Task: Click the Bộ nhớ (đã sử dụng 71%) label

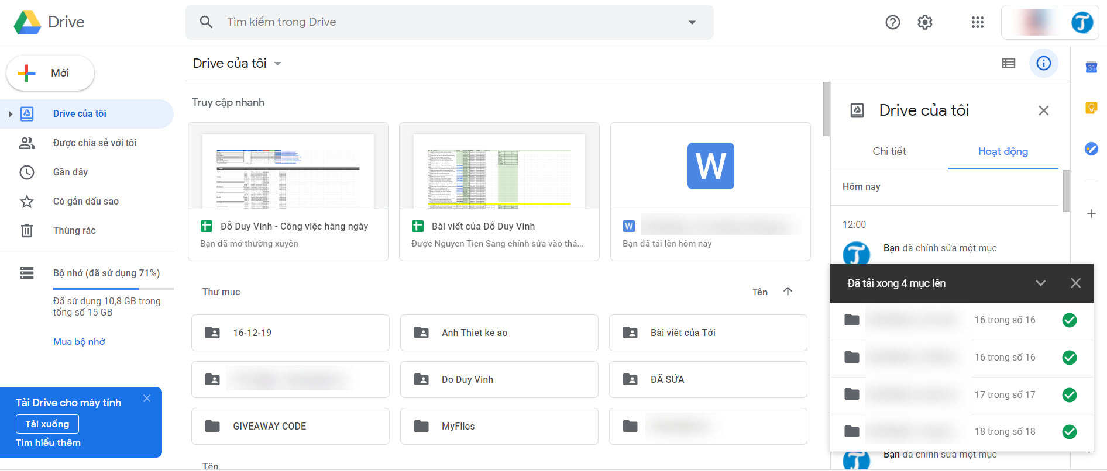Action: [x=106, y=273]
